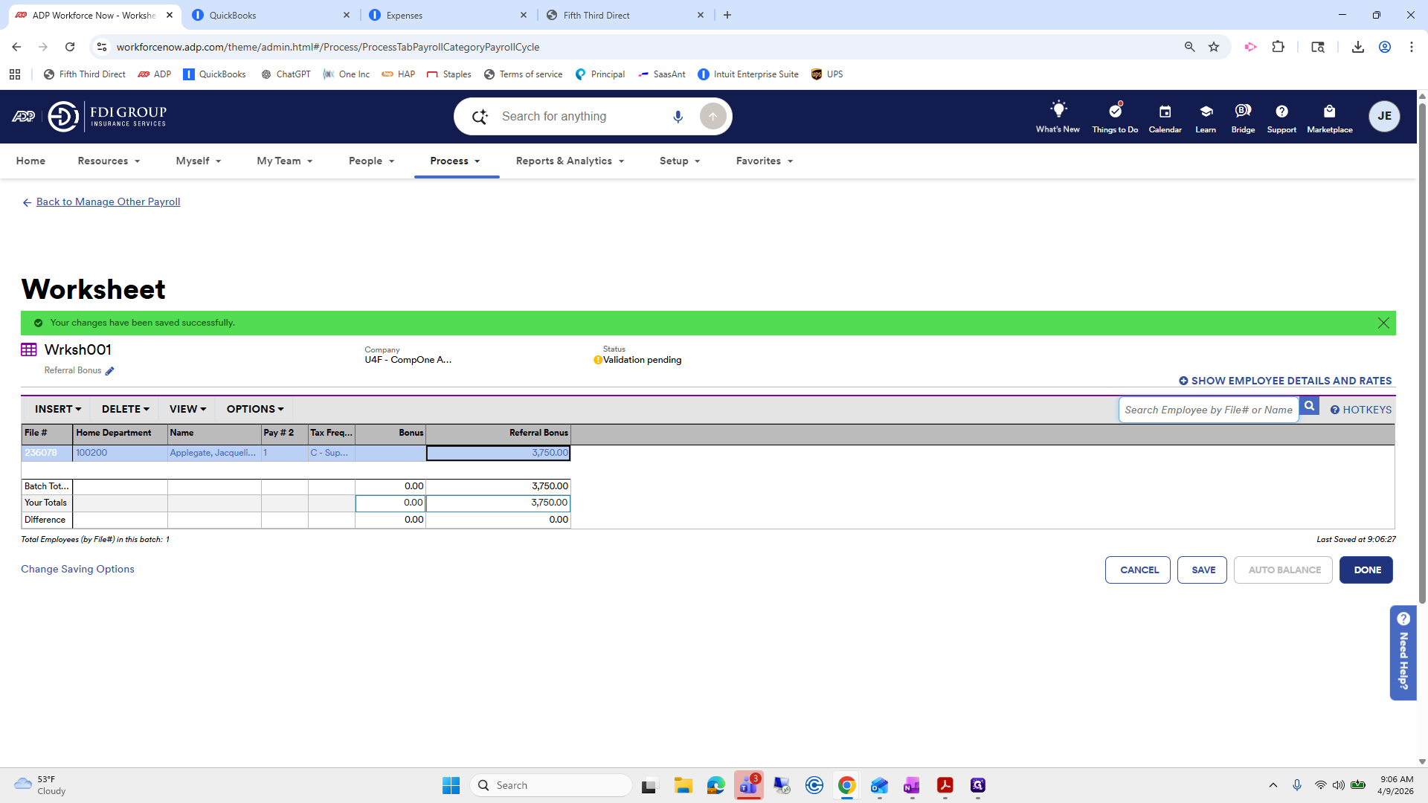The image size is (1428, 803).
Task: Open Outlook from the taskbar
Action: point(879,785)
